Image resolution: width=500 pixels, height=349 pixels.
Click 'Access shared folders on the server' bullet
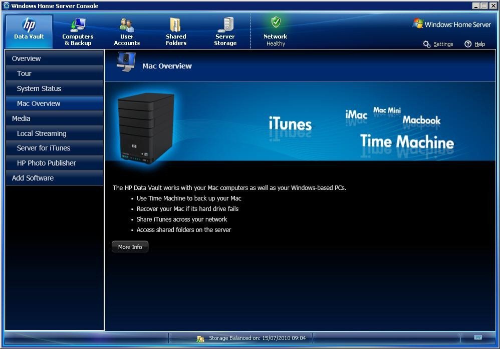(184, 229)
